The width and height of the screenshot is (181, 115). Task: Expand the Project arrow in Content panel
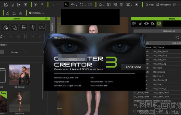(7, 45)
